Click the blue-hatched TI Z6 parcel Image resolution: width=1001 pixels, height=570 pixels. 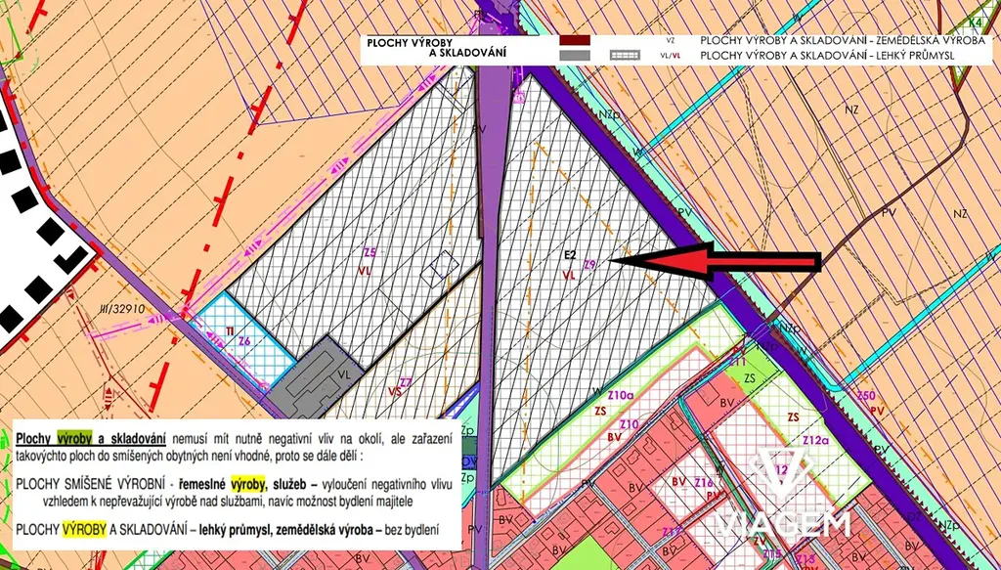pos(244,337)
